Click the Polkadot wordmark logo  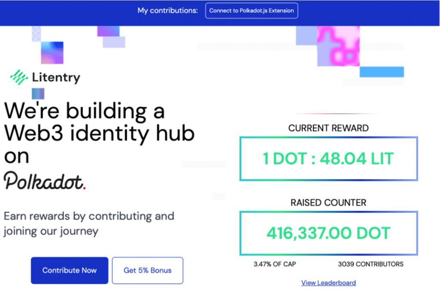45,181
